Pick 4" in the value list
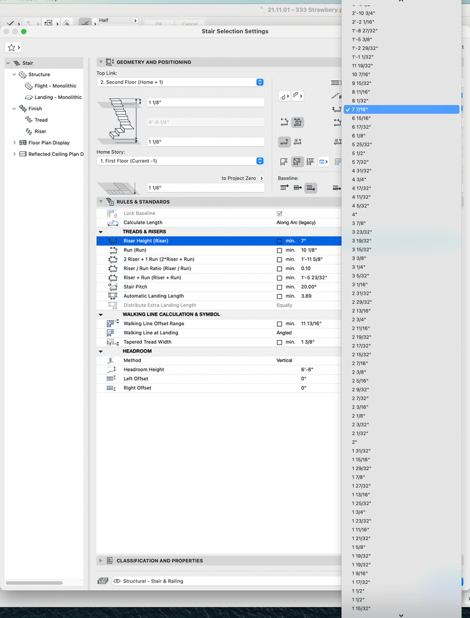 tap(401, 214)
